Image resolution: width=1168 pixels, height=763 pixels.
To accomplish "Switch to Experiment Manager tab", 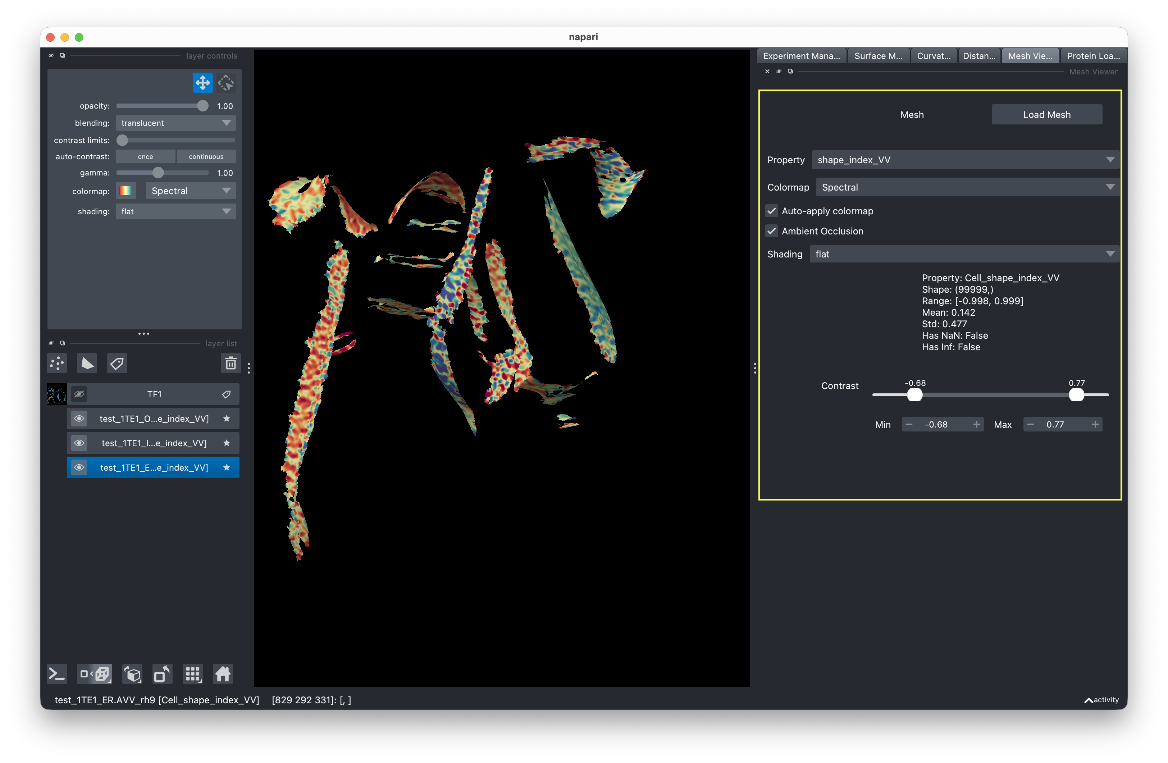I will click(x=802, y=56).
